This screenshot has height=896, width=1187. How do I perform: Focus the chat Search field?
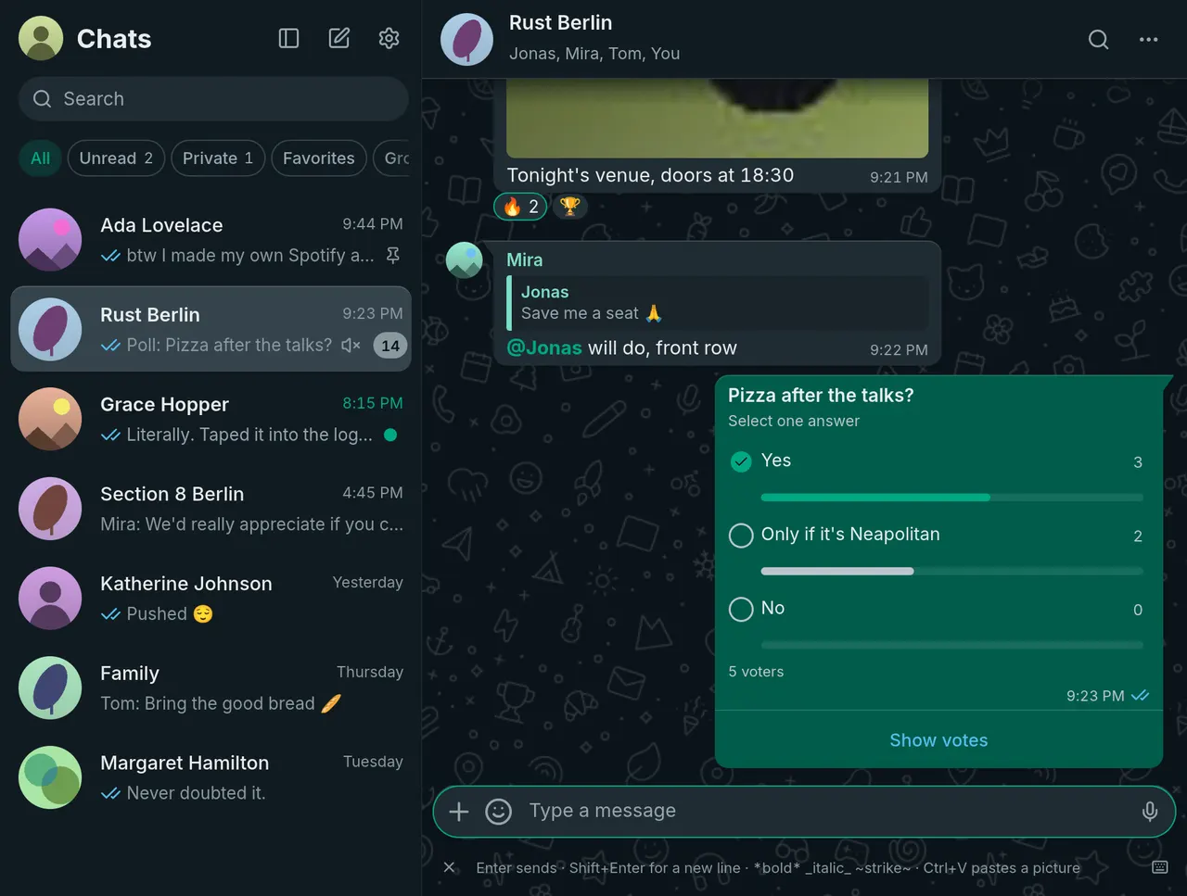click(213, 99)
